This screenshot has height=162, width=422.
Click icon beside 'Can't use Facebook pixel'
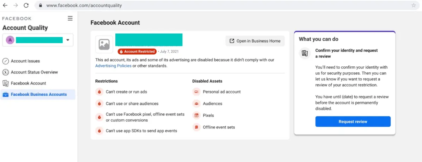click(99, 117)
